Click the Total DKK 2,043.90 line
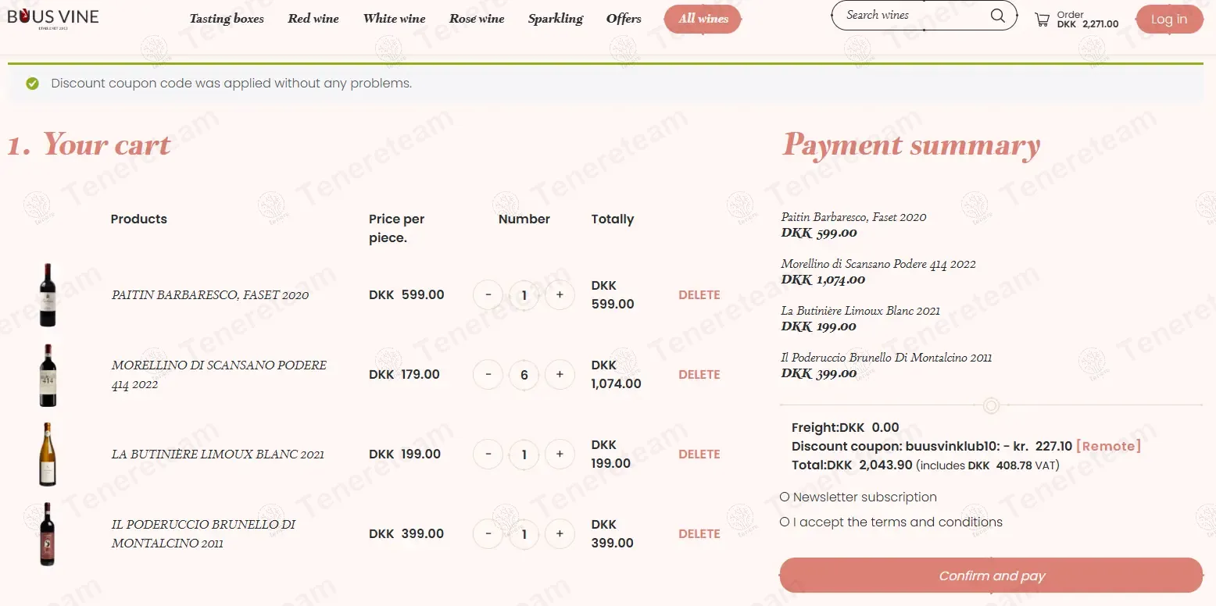Viewport: 1216px width, 606px height. [925, 465]
